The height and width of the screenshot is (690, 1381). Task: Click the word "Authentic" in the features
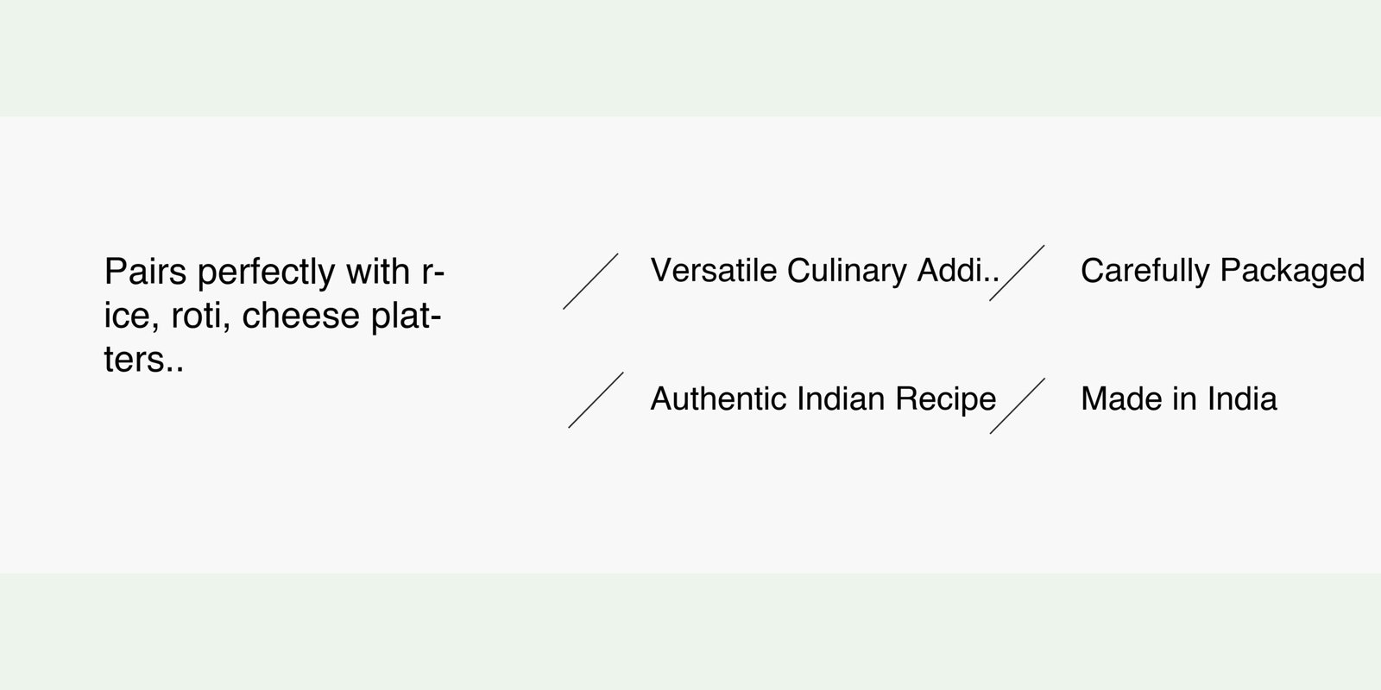click(718, 399)
